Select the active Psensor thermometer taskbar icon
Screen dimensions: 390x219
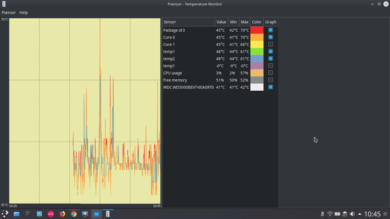(x=108, y=214)
